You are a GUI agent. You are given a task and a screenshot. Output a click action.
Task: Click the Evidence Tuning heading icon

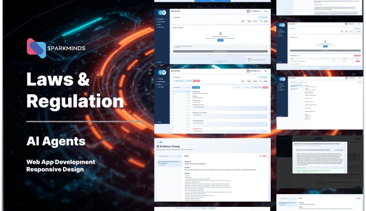click(158, 147)
